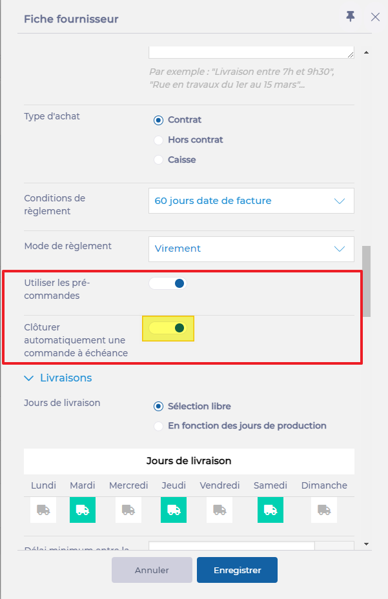Toggle Dimanche delivery truck icon
The width and height of the screenshot is (388, 599).
(323, 510)
